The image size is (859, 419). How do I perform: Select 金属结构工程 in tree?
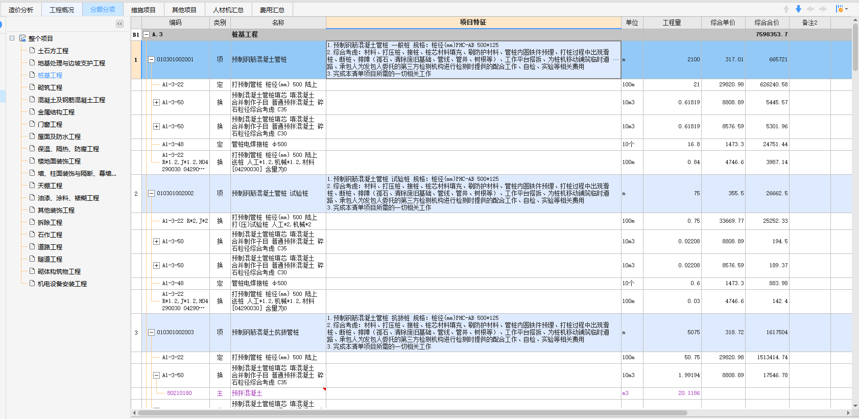click(56, 112)
